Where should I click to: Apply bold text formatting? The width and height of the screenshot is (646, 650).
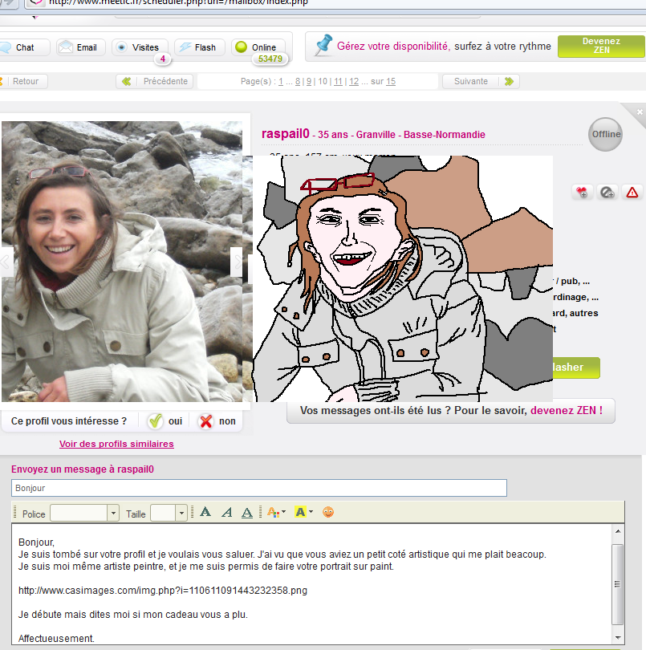(205, 512)
